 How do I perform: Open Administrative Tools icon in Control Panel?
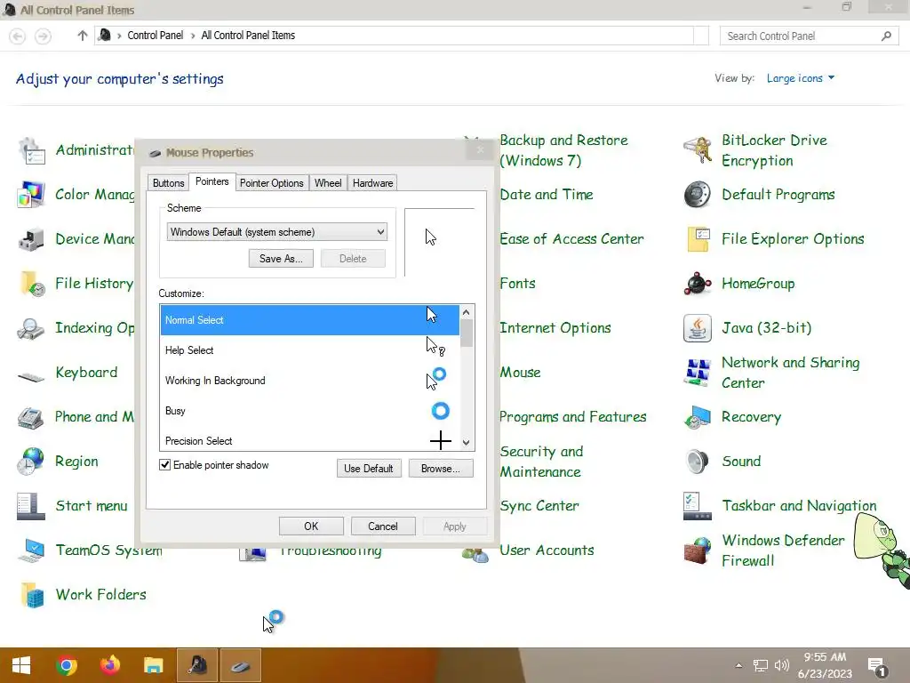click(x=31, y=151)
